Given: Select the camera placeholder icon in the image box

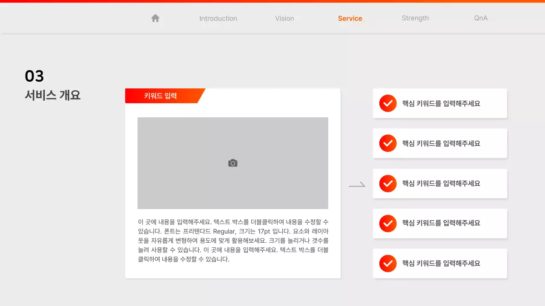Looking at the screenshot, I should click(x=232, y=163).
